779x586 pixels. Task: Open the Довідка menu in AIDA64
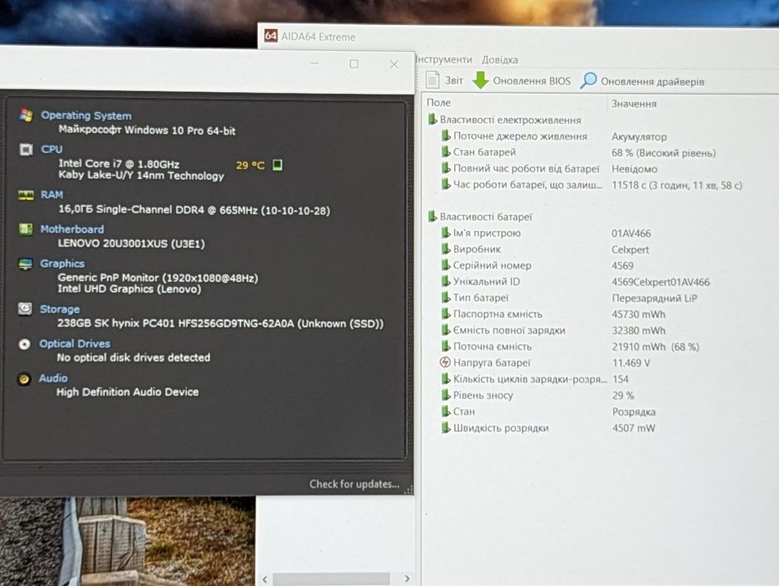[x=500, y=59]
